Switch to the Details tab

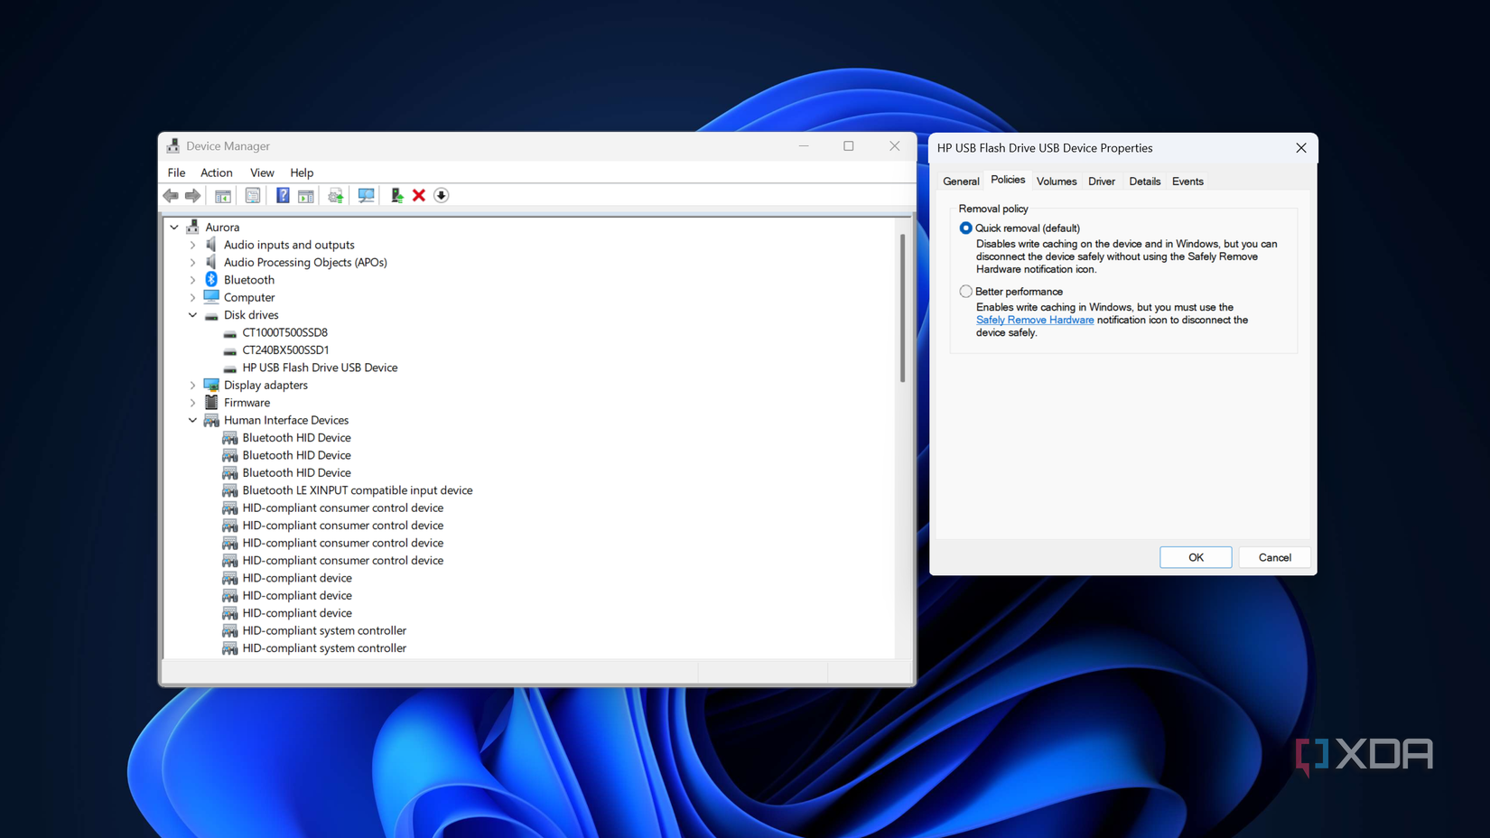[x=1145, y=182]
